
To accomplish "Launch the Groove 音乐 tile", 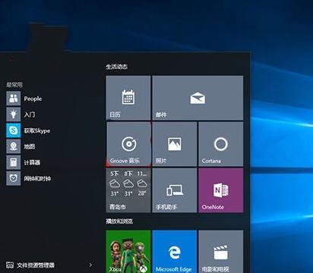I will 128,144.
